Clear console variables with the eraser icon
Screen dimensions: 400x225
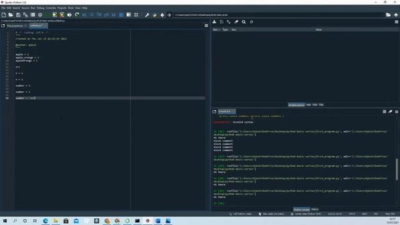click(x=390, y=111)
